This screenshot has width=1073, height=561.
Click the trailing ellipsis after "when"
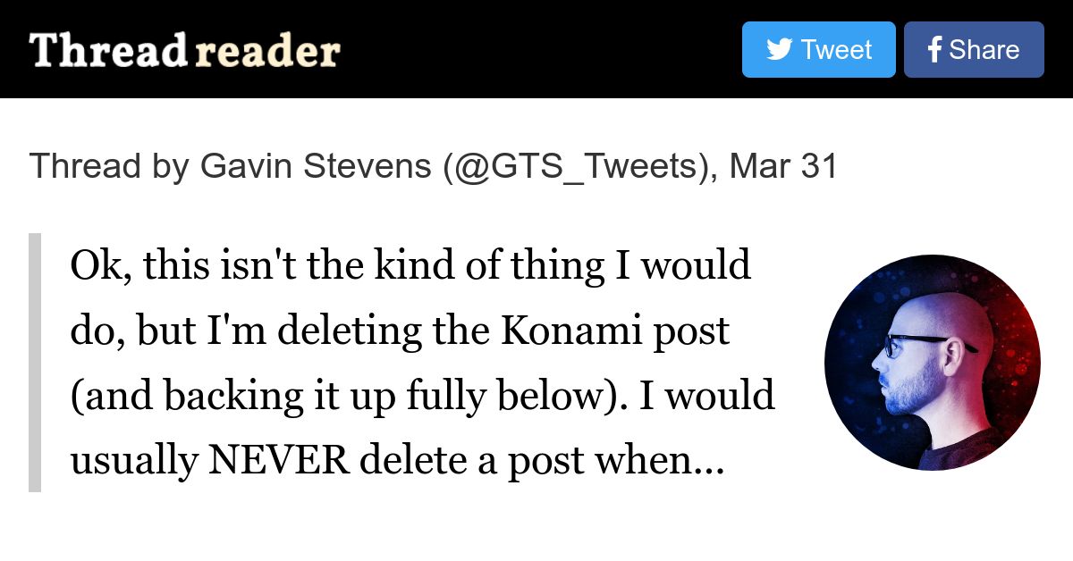707,463
